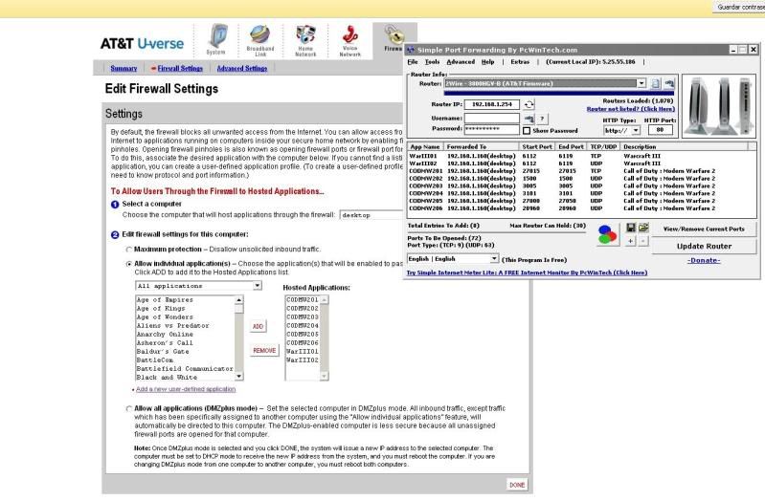Select the CODMW206 row in the port table
765x501 pixels.
pos(581,208)
